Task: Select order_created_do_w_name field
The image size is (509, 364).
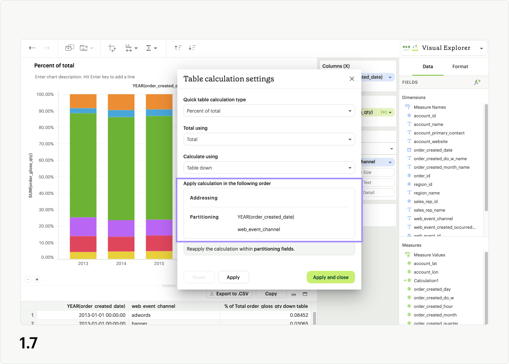Action: tap(440, 159)
